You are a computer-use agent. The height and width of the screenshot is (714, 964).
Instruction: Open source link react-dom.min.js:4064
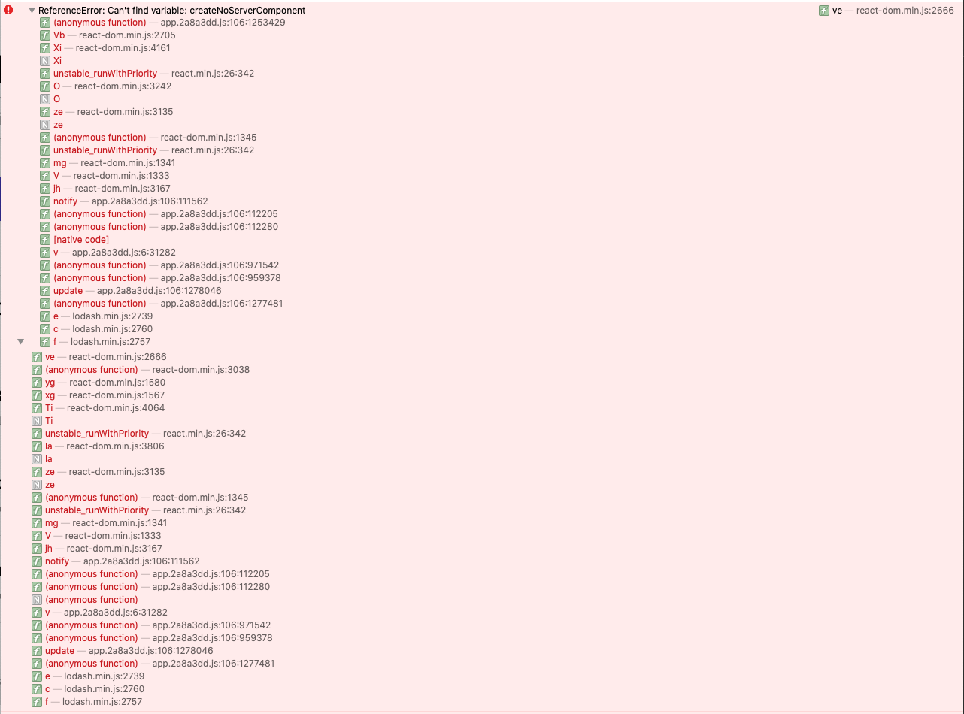point(116,408)
